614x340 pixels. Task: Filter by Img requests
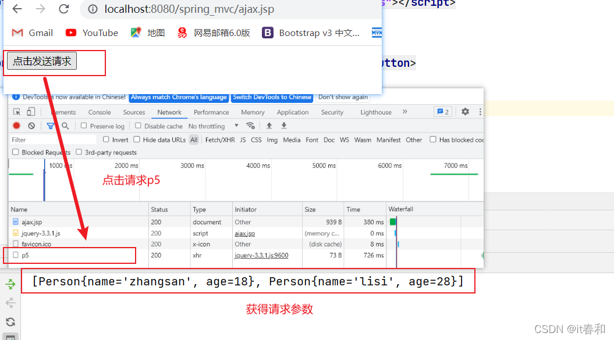pos(272,139)
